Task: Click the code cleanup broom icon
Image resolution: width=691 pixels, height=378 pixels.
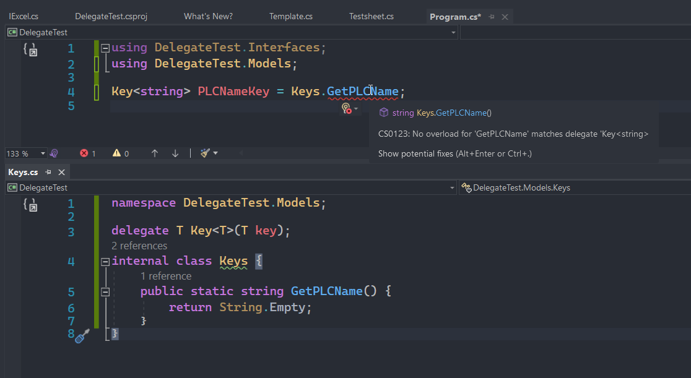Action: pyautogui.click(x=206, y=153)
